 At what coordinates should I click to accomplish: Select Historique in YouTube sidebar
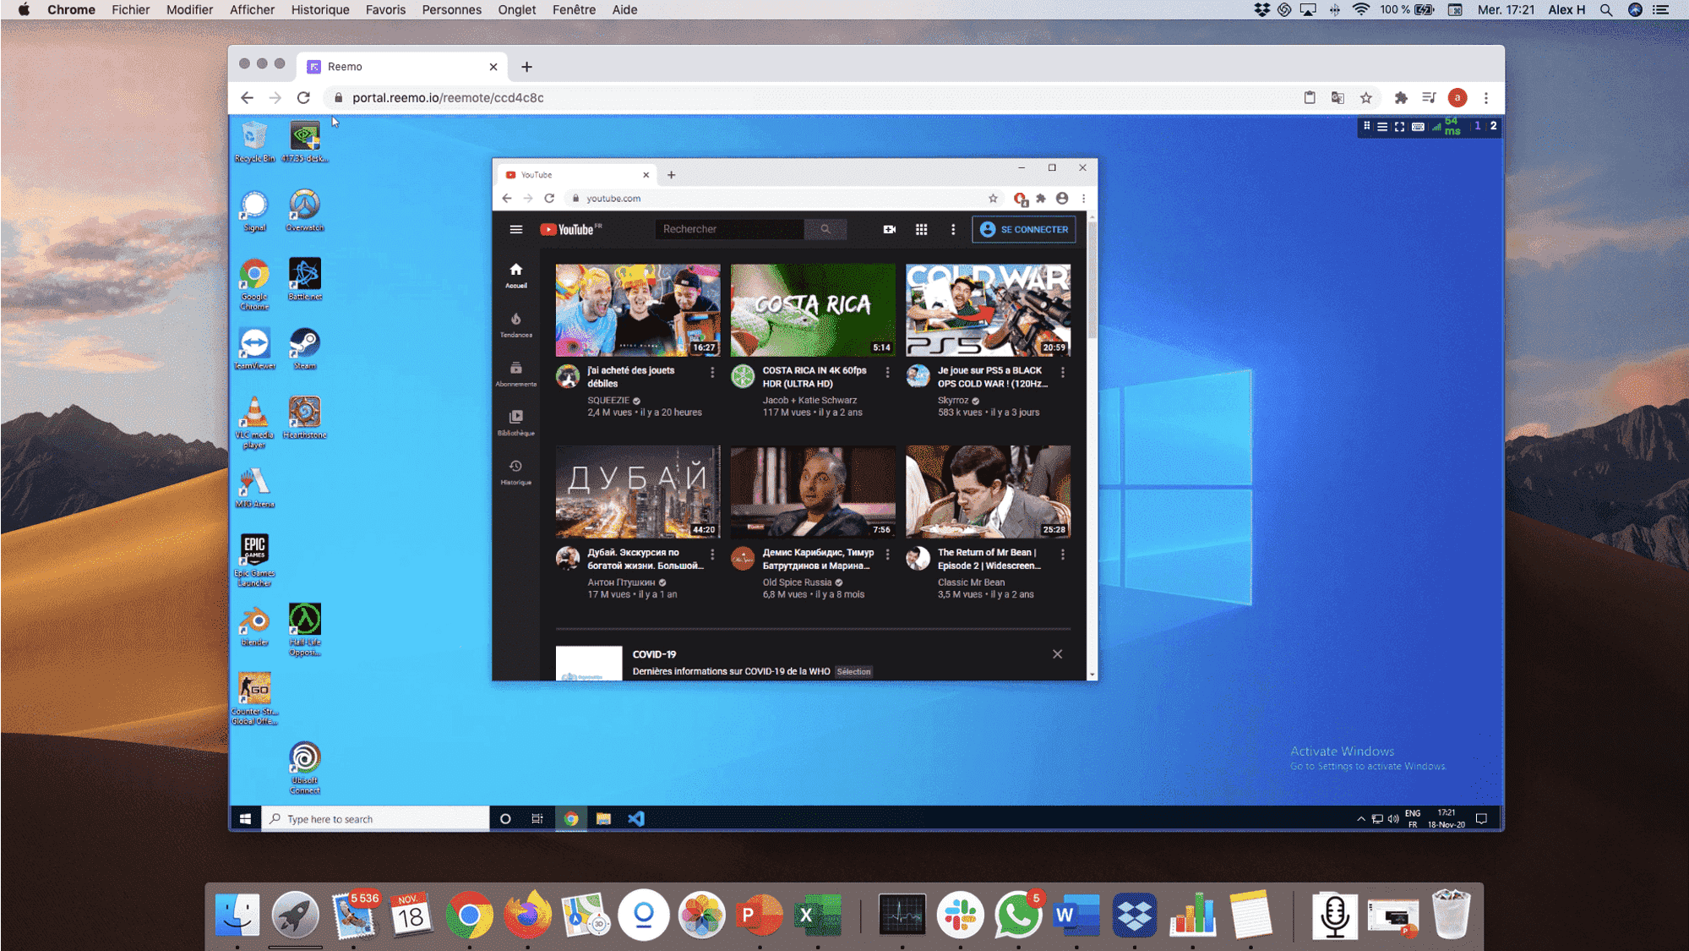(x=516, y=472)
